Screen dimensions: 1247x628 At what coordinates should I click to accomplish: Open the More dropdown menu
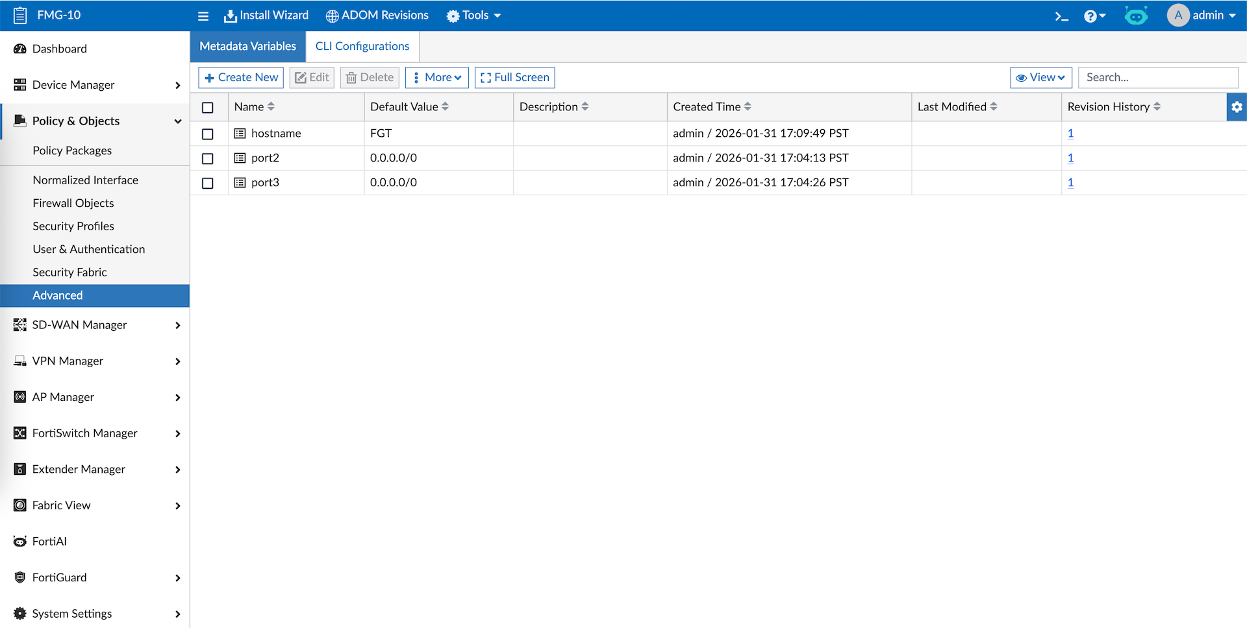coord(437,78)
